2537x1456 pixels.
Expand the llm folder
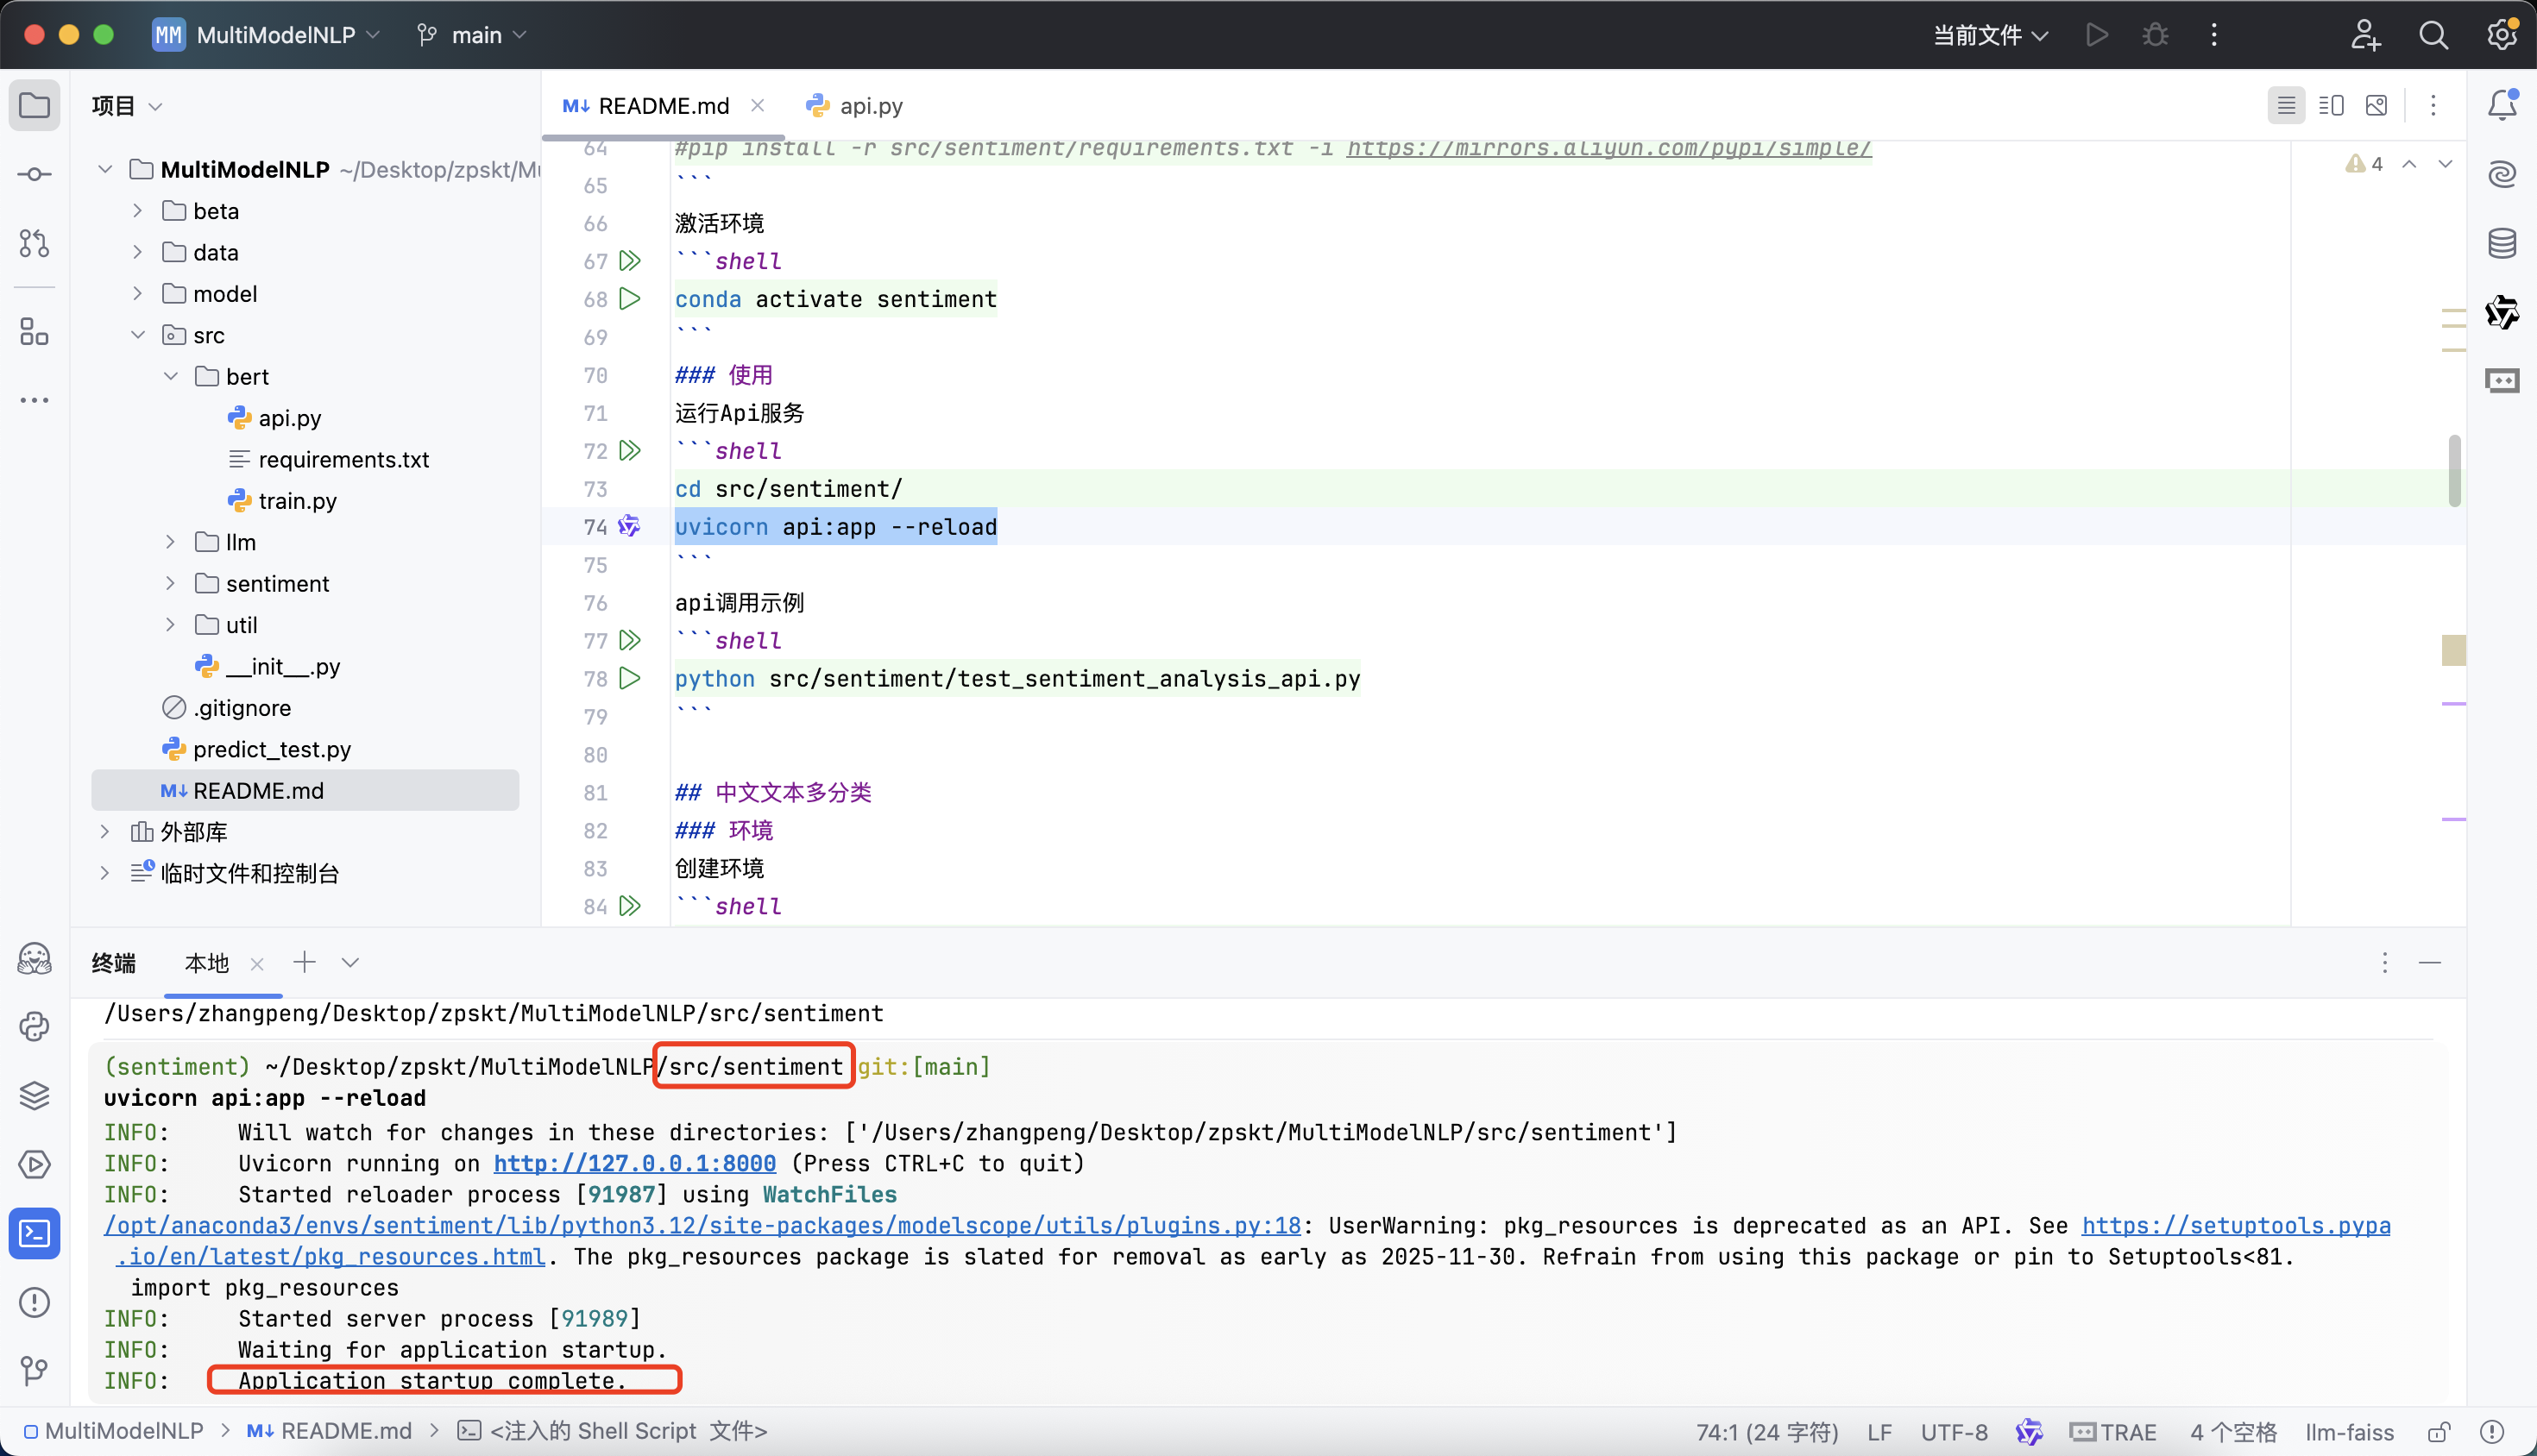click(x=171, y=542)
